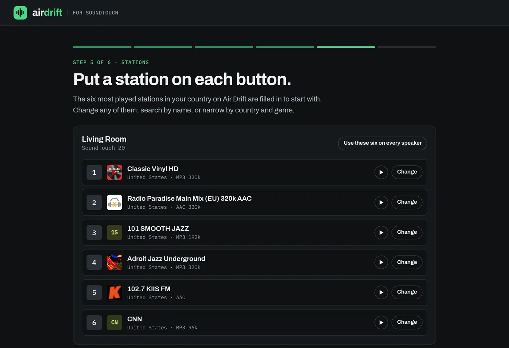Screen dimensions: 509x348
Task: Click the 'SoundTouch 20' model label
Action: point(103,148)
